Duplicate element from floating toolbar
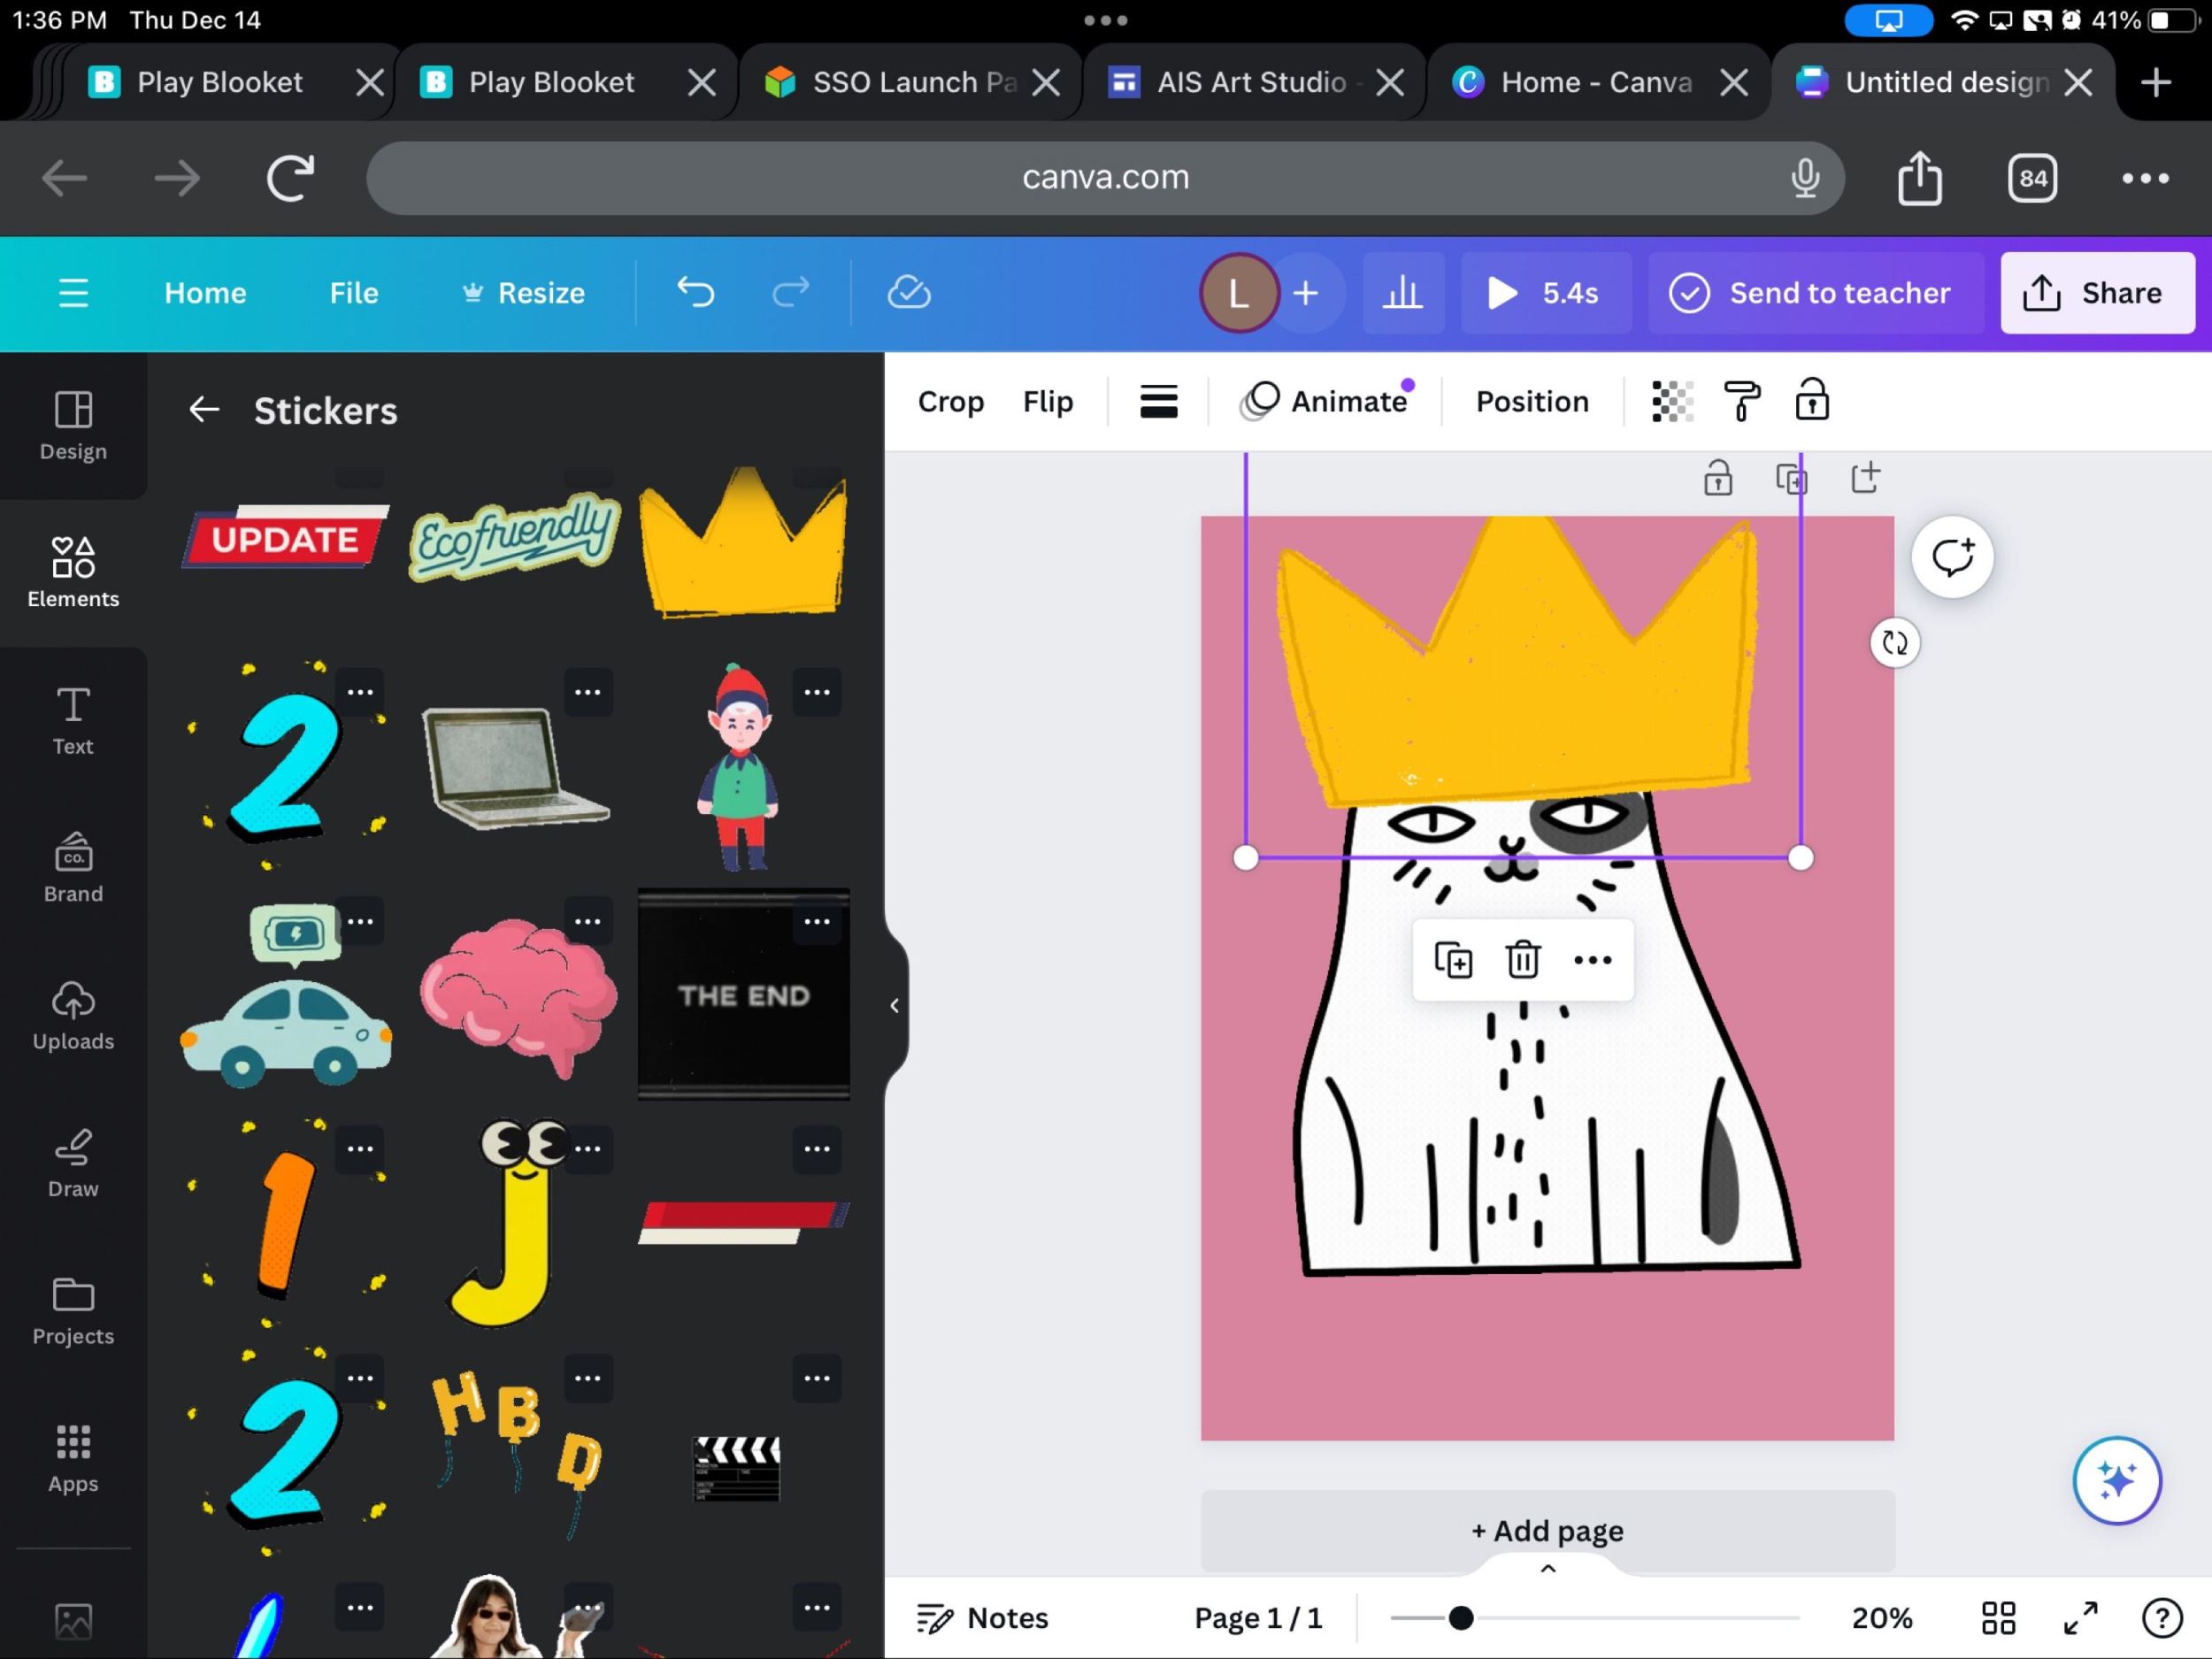 pyautogui.click(x=1453, y=960)
